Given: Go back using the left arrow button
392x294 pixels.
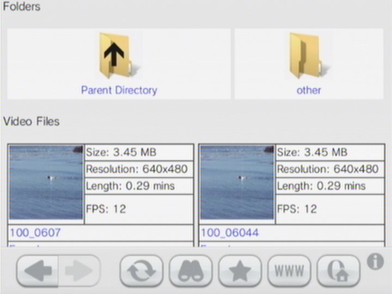Looking at the screenshot, I should pos(38,271).
